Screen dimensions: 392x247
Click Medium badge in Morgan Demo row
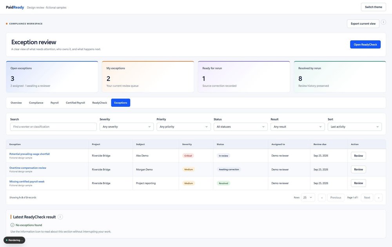coord(189,169)
